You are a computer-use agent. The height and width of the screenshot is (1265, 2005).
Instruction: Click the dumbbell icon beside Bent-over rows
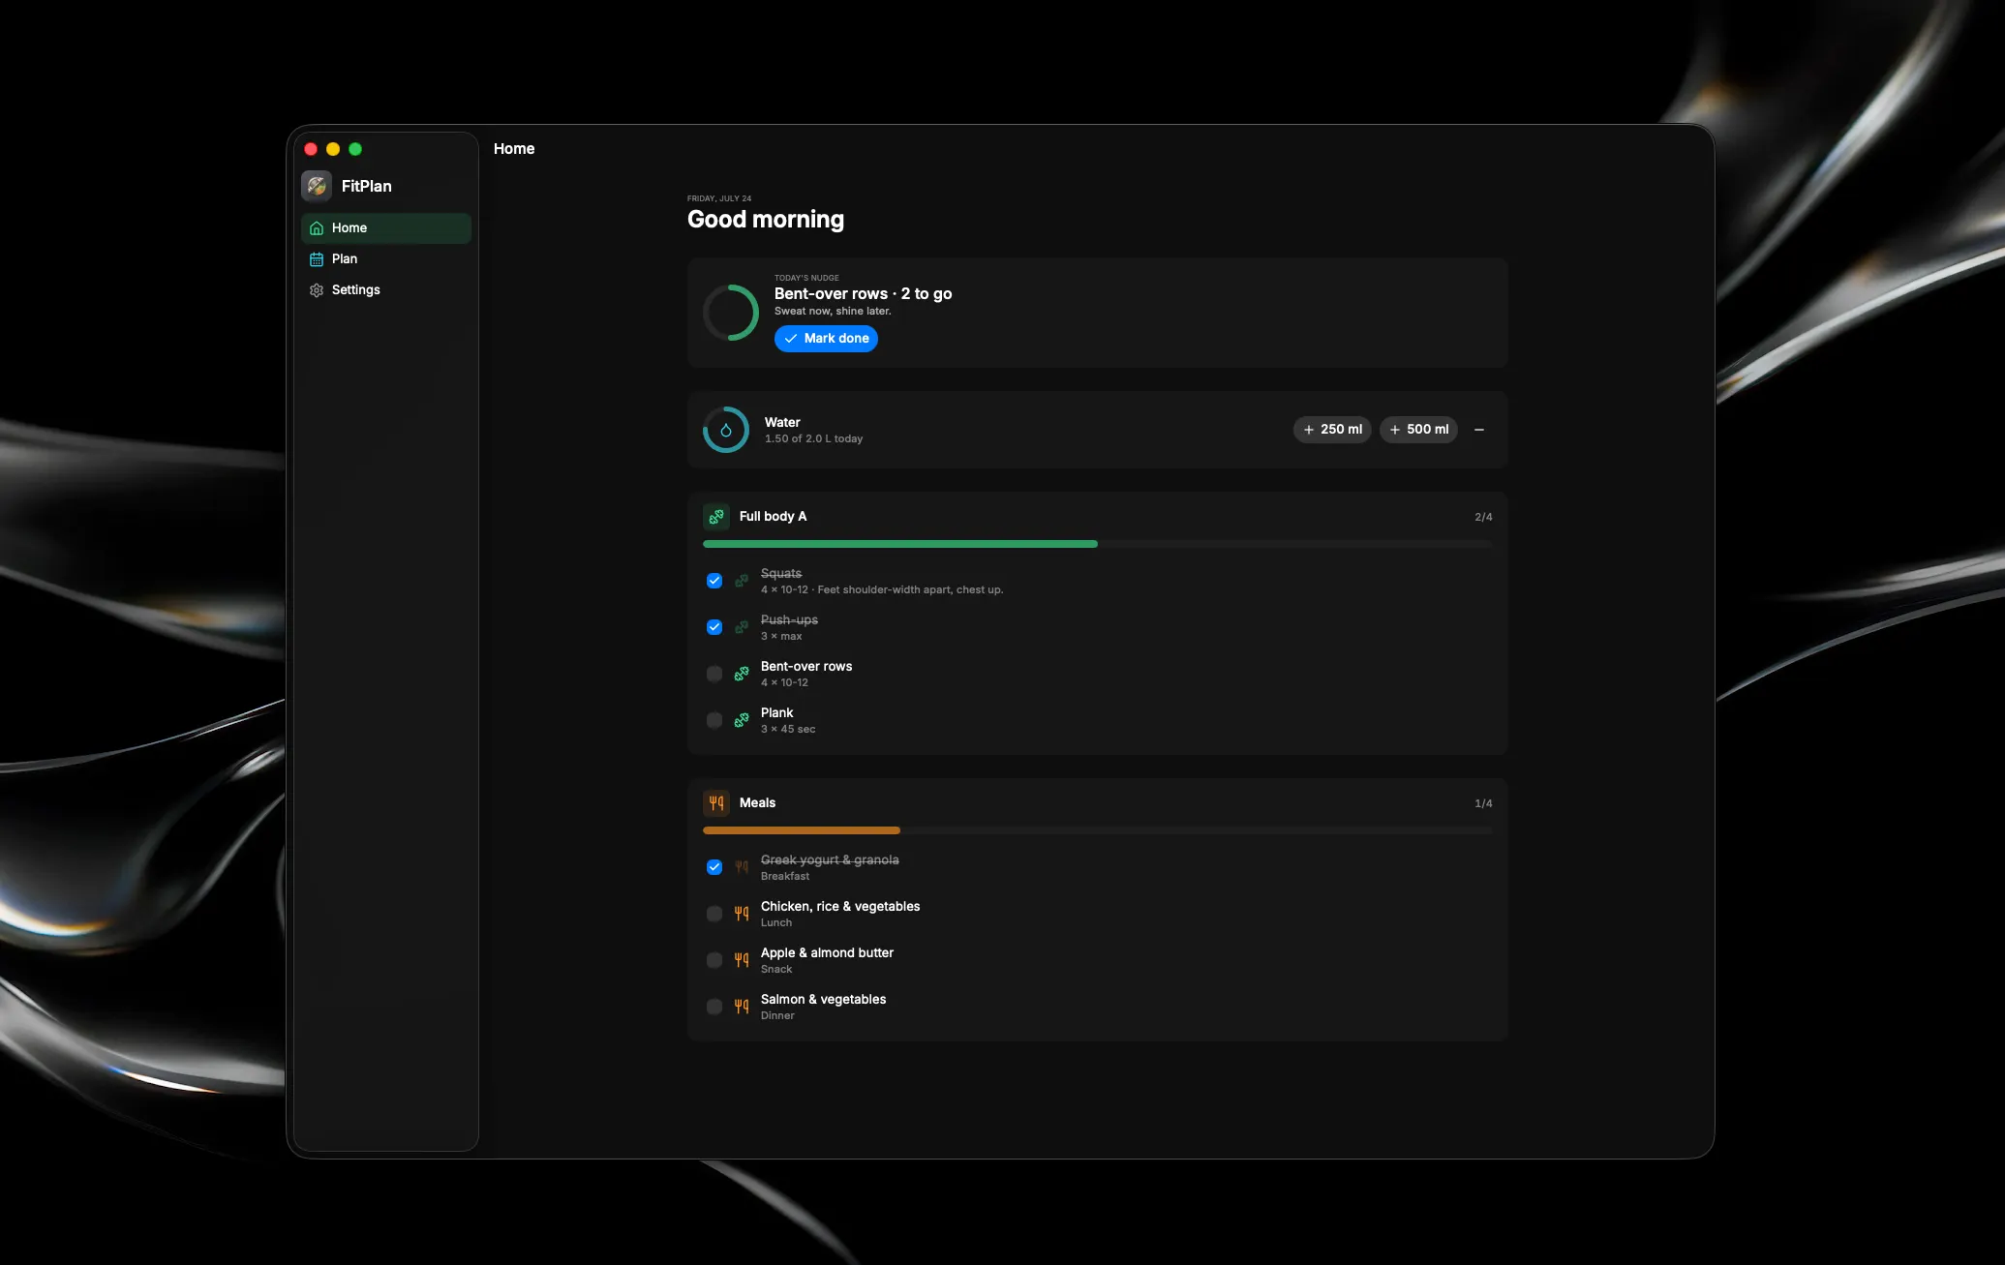[x=742, y=674]
